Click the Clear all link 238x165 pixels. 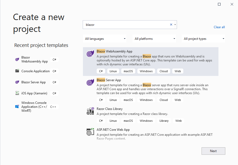(219, 27)
